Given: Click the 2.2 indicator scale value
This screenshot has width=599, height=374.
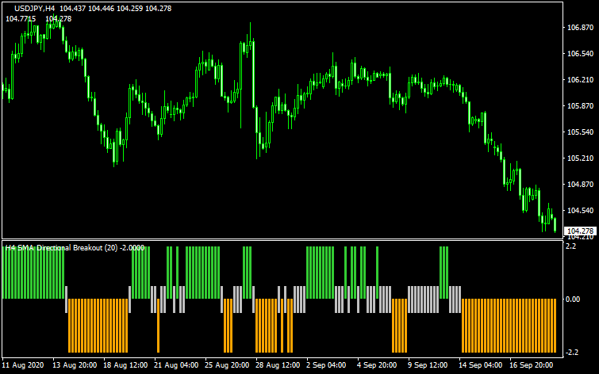Looking at the screenshot, I should [x=570, y=246].
